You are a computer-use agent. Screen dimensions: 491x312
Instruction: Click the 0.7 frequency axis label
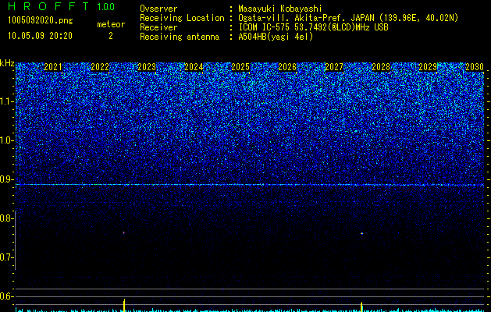(x=5, y=257)
